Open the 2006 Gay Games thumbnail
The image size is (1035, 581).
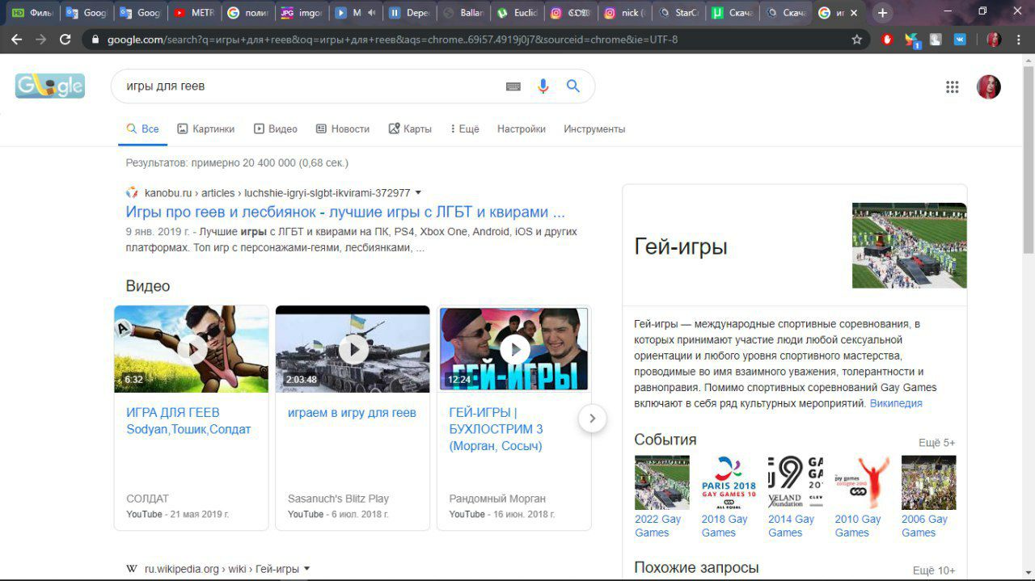click(928, 482)
